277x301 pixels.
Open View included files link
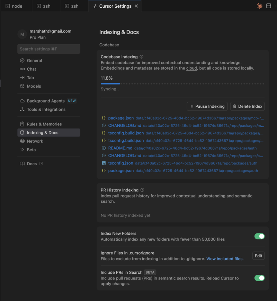pyautogui.click(x=225, y=259)
